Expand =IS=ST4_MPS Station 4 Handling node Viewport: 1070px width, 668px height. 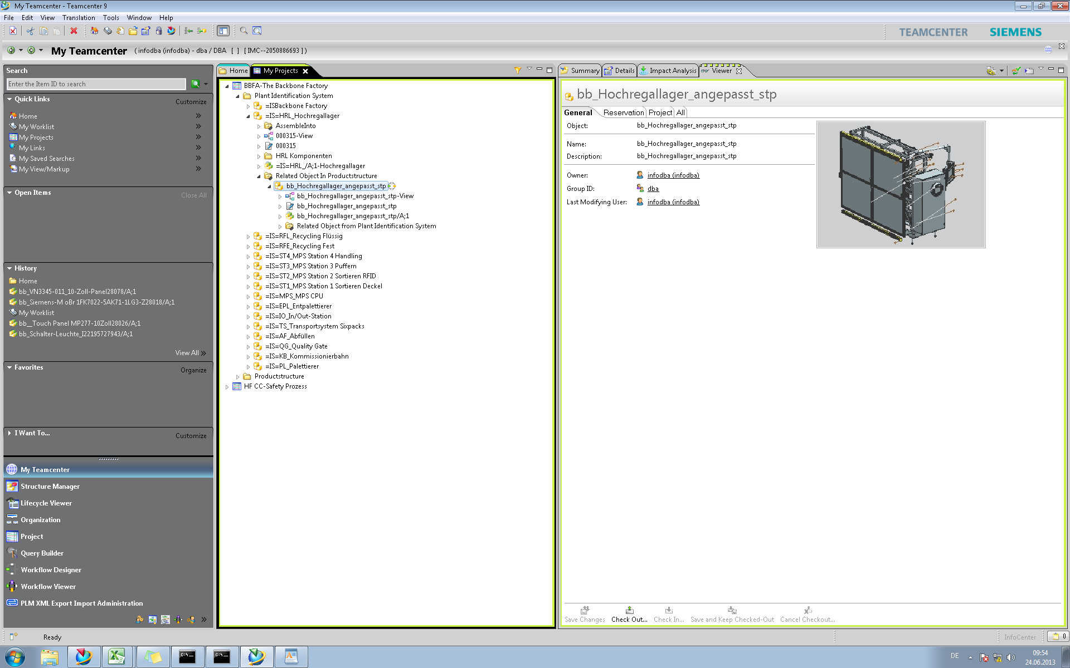248,257
